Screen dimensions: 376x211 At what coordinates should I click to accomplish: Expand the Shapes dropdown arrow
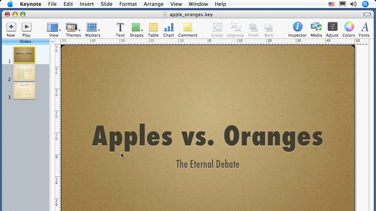point(142,30)
